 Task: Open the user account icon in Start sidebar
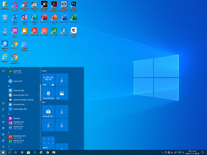[x=3, y=103]
